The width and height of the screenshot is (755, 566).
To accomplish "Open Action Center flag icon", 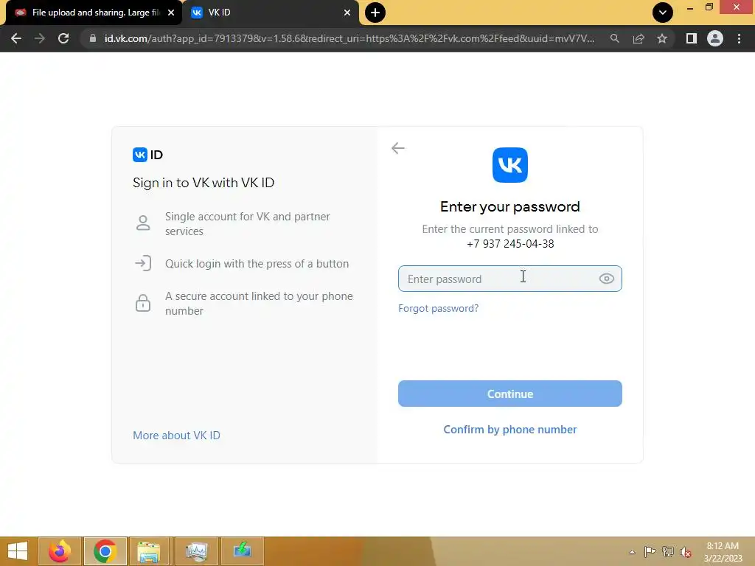I will pos(650,552).
